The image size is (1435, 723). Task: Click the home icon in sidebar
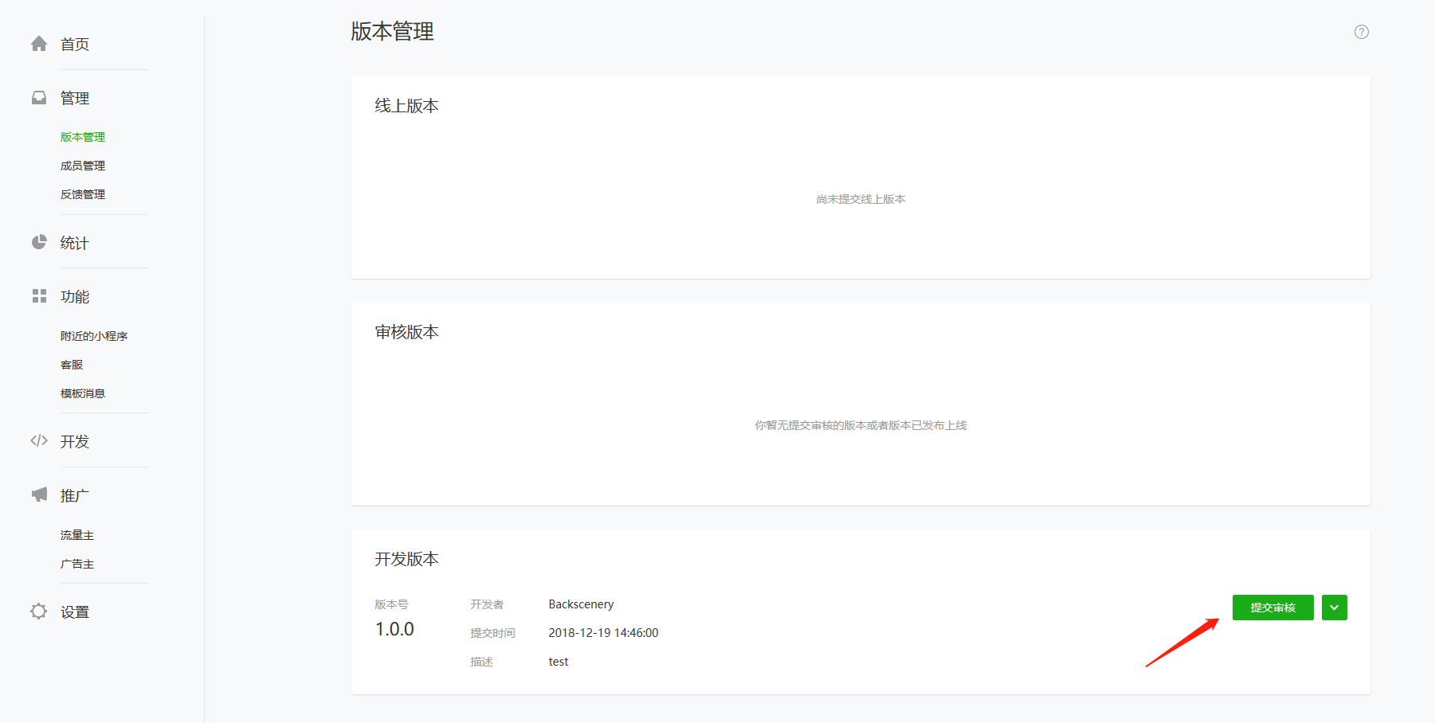(39, 44)
